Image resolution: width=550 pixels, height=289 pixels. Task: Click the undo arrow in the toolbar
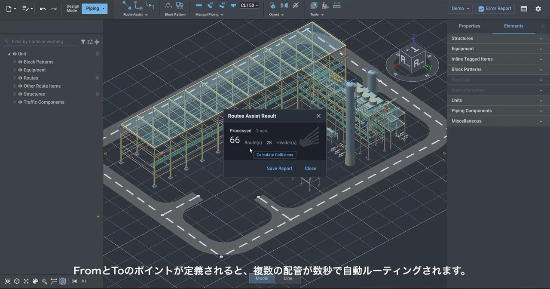pyautogui.click(x=43, y=9)
